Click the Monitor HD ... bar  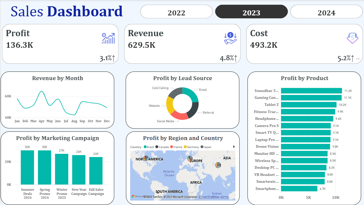pos(304,154)
